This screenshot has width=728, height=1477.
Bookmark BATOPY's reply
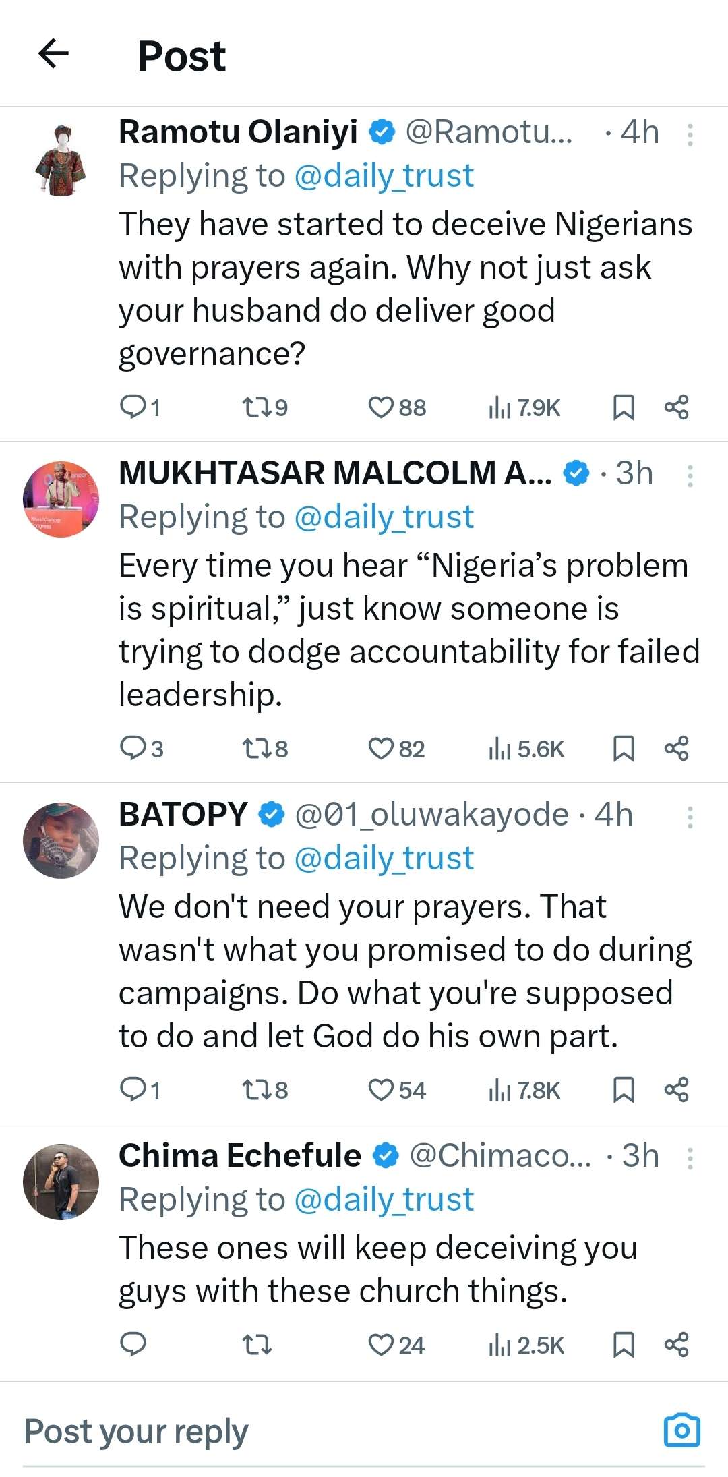tap(623, 1090)
